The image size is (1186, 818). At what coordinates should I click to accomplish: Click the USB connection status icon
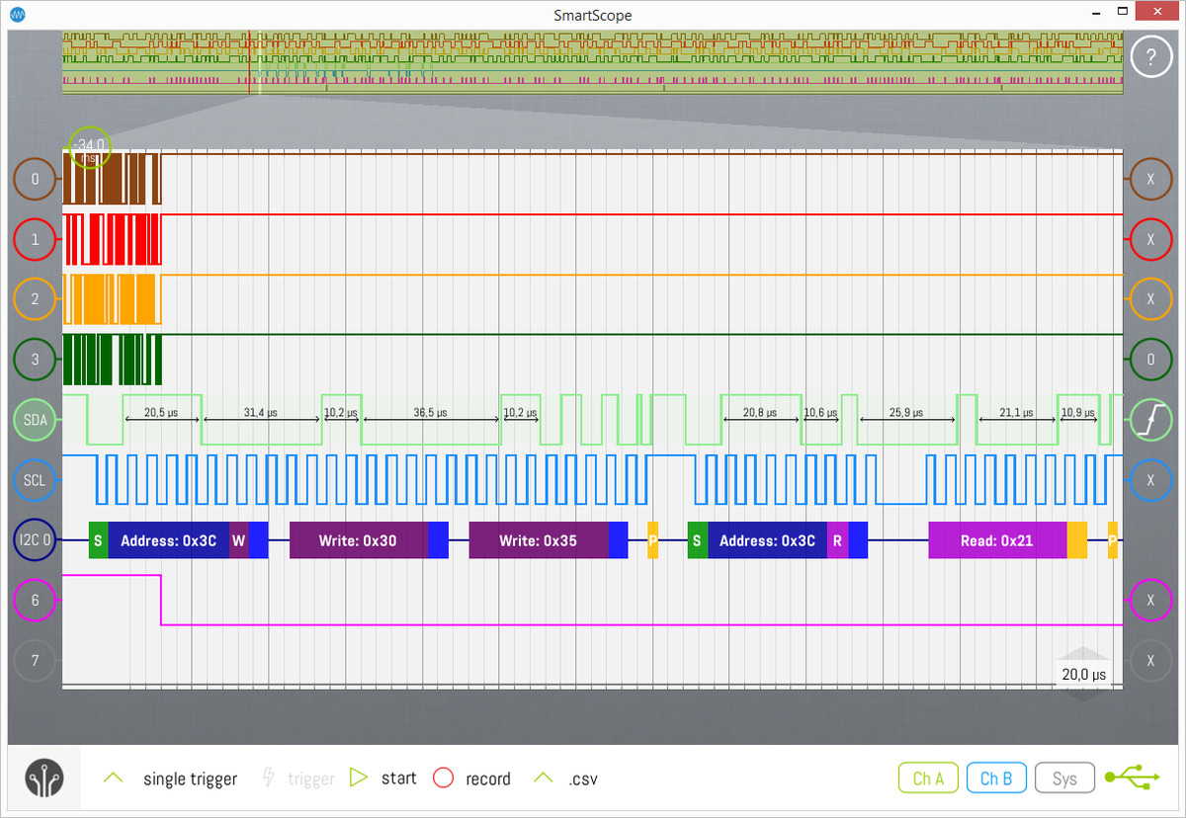[x=1134, y=778]
